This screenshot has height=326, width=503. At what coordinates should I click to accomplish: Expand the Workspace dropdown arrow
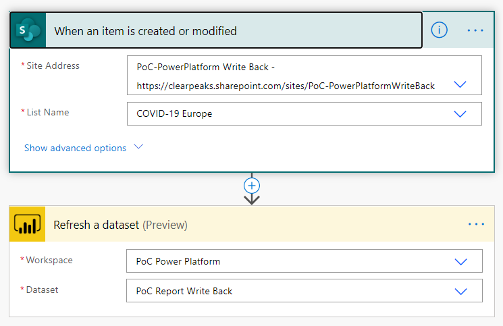click(460, 262)
